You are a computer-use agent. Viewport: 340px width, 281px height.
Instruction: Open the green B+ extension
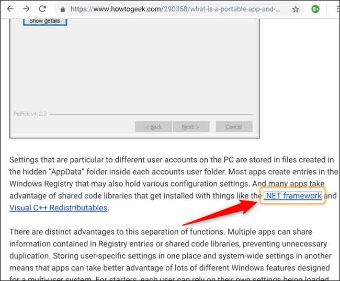[x=315, y=9]
